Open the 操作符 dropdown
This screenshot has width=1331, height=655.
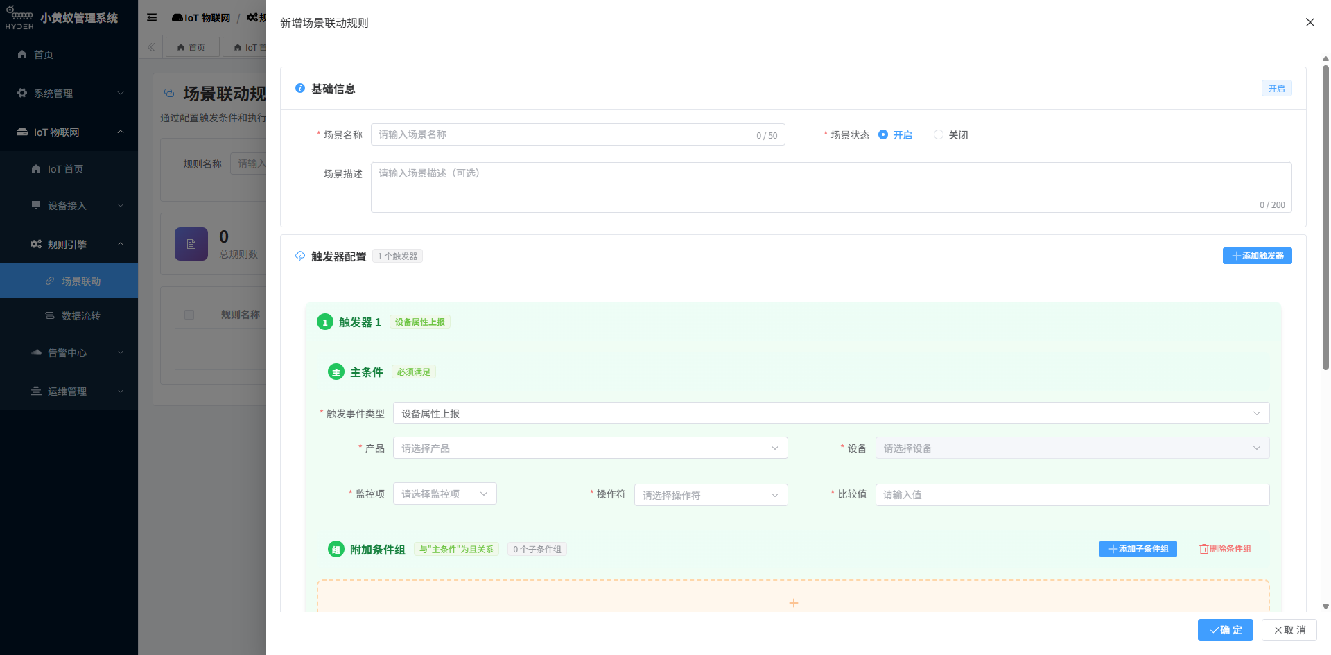(711, 495)
